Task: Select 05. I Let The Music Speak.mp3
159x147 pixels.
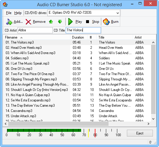Action: point(77,63)
